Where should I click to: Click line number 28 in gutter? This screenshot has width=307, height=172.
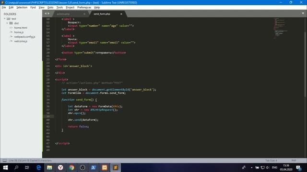click(48, 79)
